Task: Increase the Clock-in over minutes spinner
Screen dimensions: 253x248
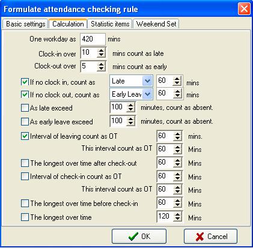Action: [101, 50]
